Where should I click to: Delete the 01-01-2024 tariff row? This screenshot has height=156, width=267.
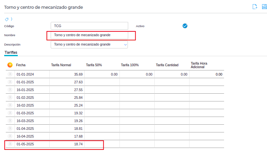[10, 74]
